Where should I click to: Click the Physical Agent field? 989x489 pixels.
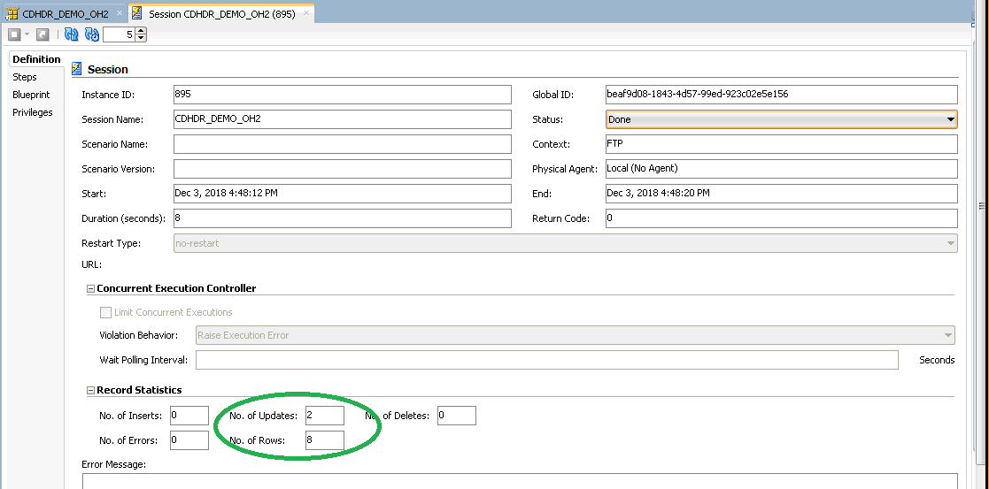782,169
